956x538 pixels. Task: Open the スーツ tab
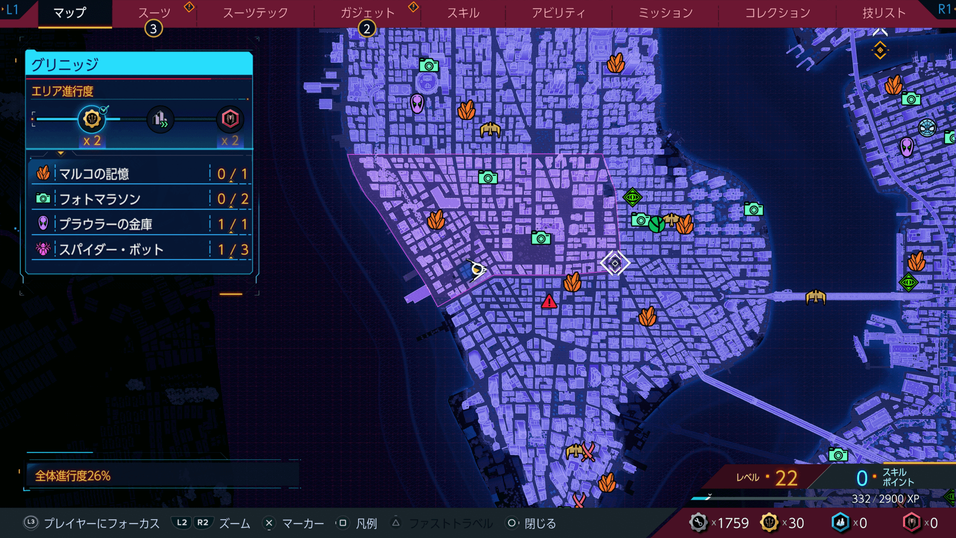(154, 13)
